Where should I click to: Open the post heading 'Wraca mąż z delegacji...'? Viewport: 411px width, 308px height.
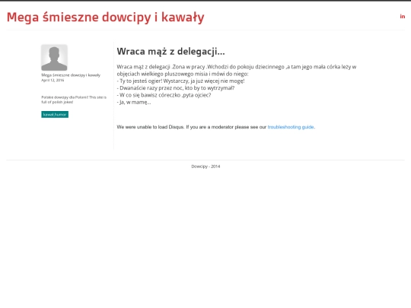[x=171, y=52]
